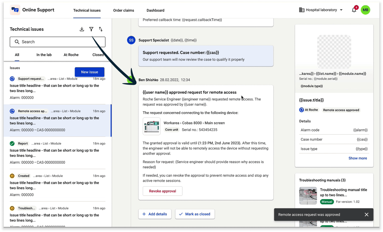The width and height of the screenshot is (383, 232).
Task: Open the notifications bell
Action: 354,10
